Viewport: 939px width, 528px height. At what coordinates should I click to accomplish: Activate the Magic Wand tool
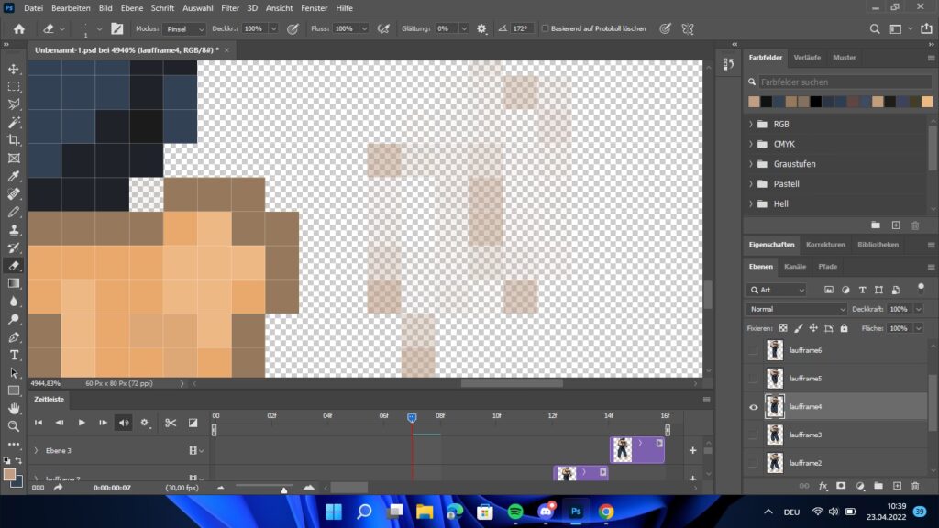click(14, 122)
